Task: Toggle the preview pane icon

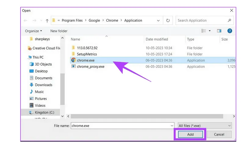Action: [x=219, y=31]
